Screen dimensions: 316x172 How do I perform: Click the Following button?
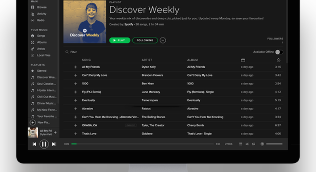click(145, 40)
